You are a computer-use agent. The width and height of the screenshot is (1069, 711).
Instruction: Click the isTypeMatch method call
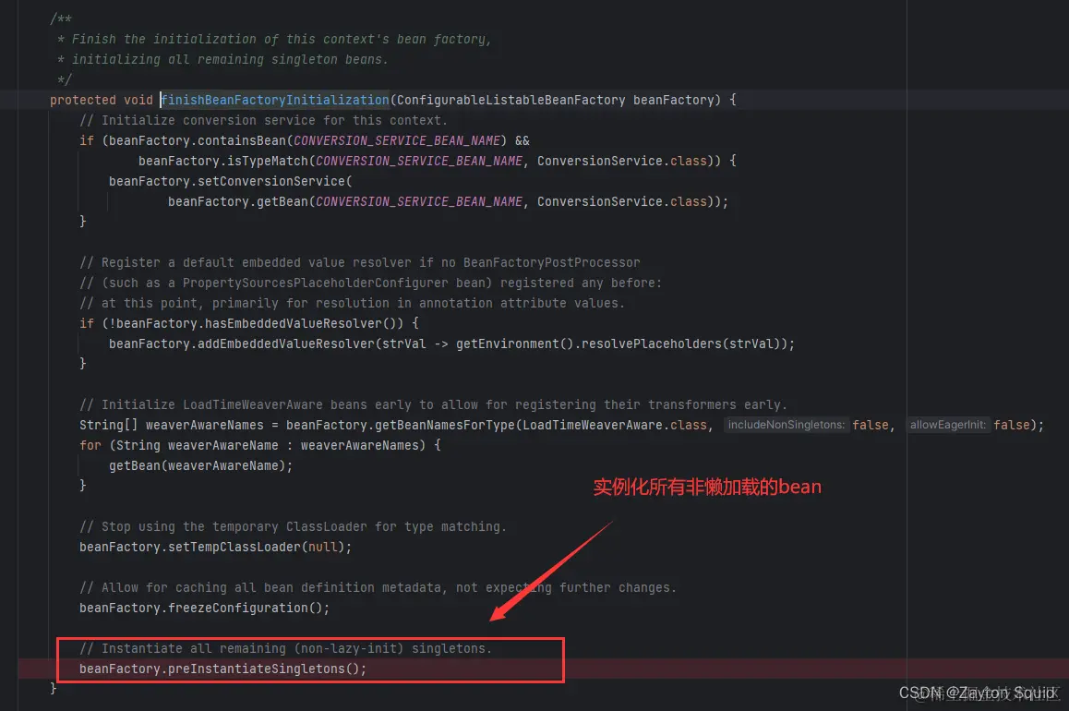tap(268, 162)
